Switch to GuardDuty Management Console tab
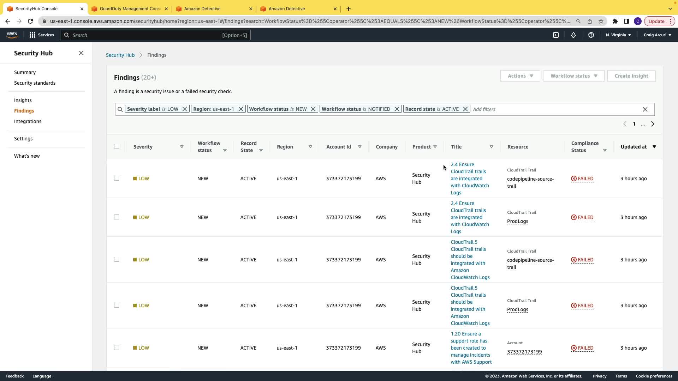This screenshot has height=381, width=678. click(x=130, y=9)
